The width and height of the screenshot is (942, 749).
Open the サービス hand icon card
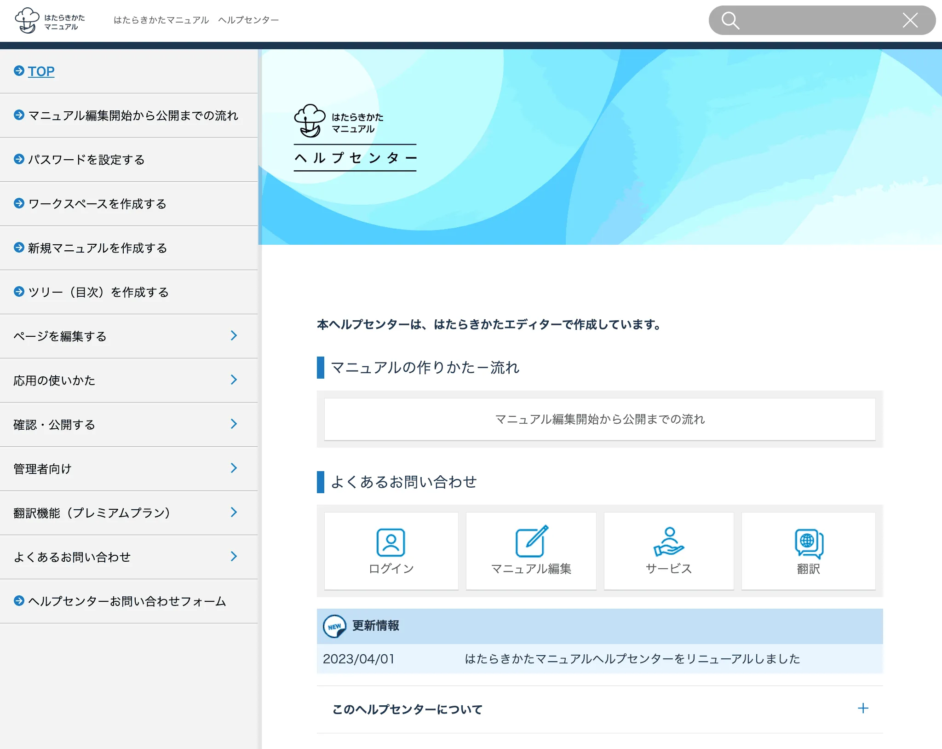pos(668,550)
